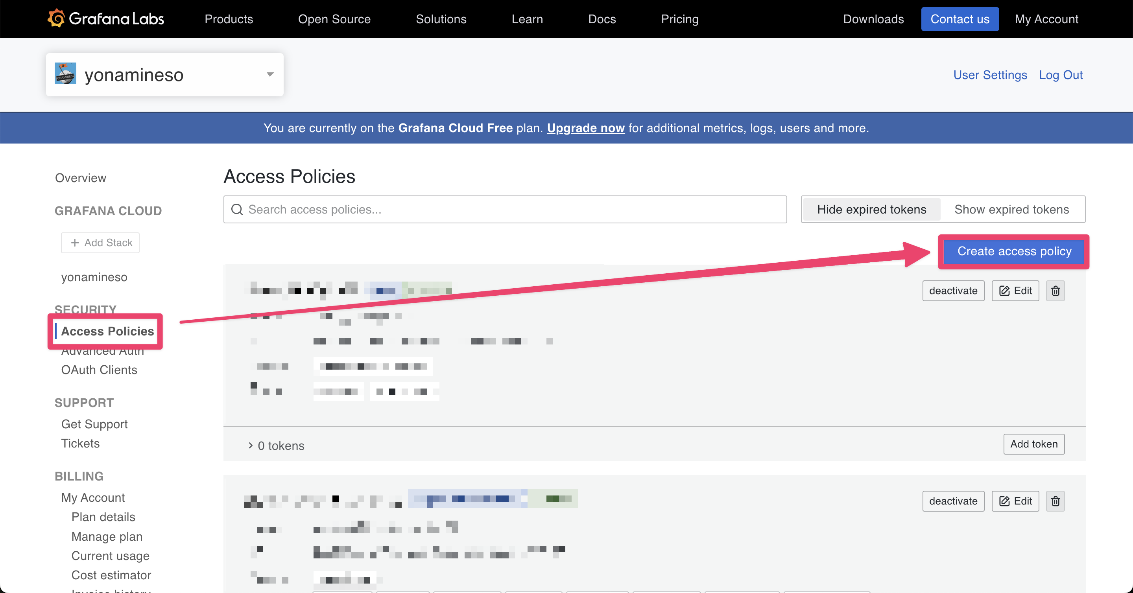Expand the 0 tokens section chevron

250,445
